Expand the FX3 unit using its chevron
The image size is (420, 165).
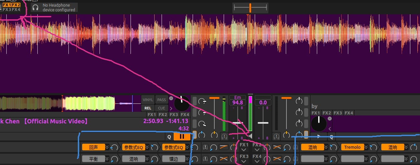pos(244,161)
